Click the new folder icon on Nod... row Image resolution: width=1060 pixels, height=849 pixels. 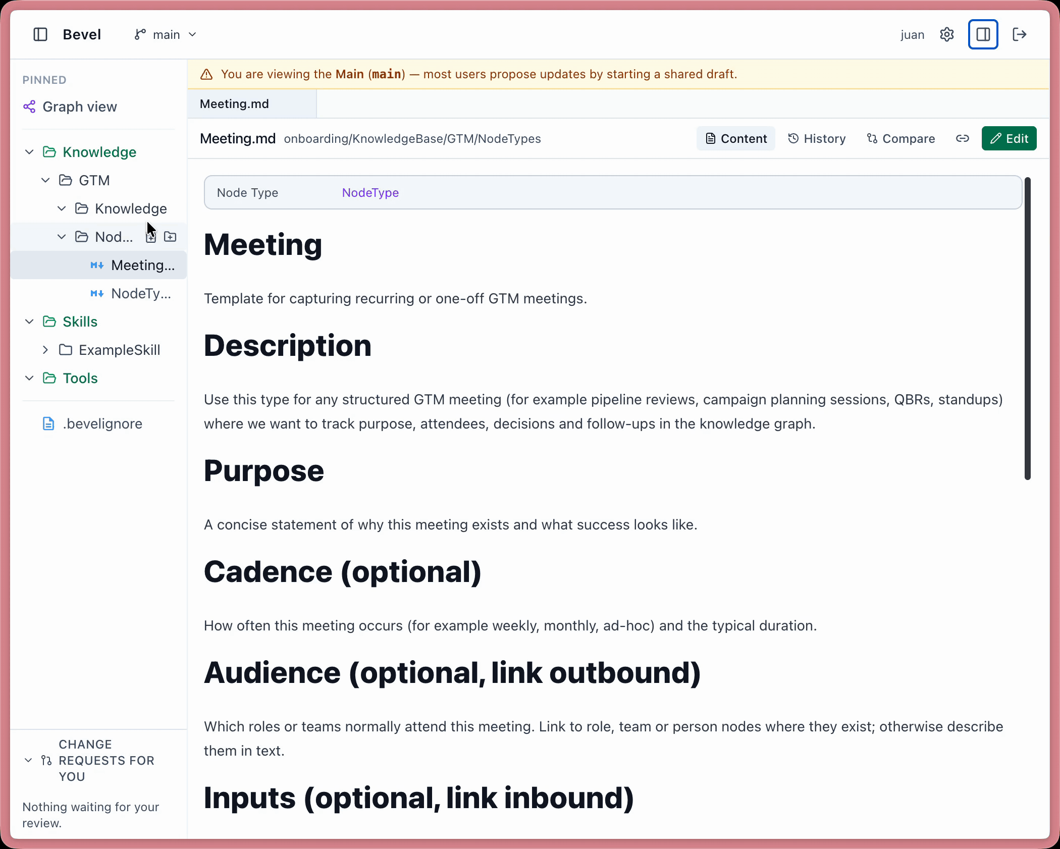tap(170, 237)
